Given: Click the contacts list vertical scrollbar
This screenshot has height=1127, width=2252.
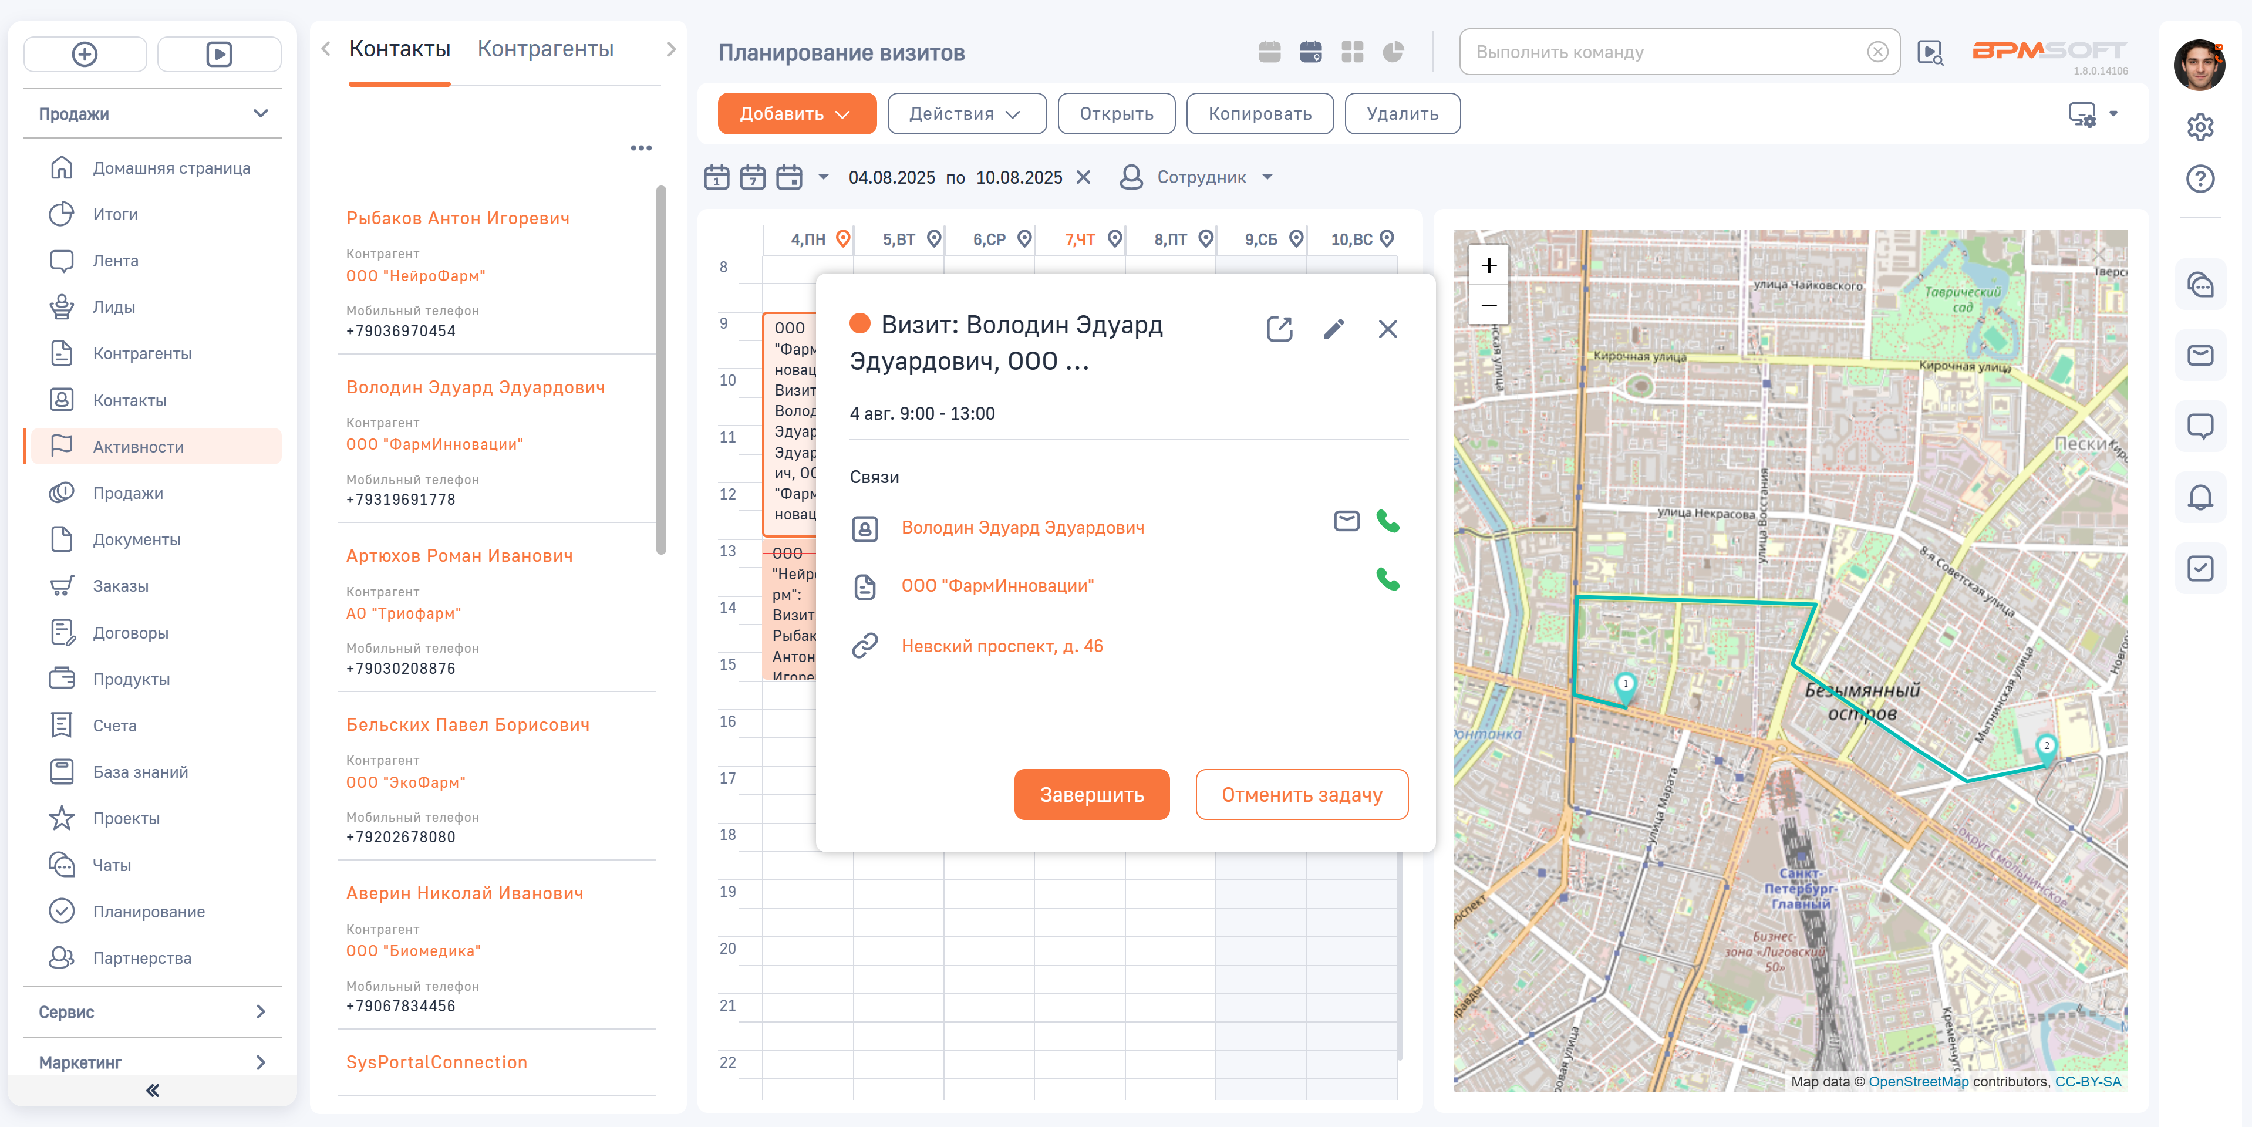Looking at the screenshot, I should 662,369.
